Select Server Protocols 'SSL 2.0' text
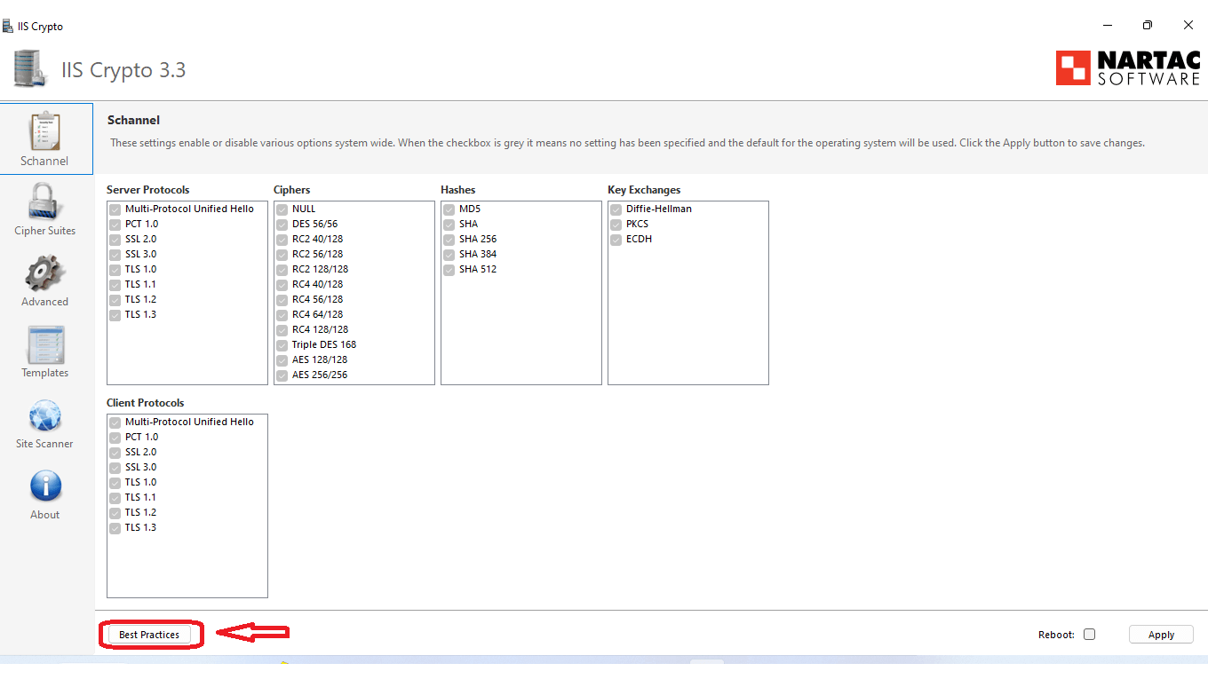This screenshot has width=1208, height=695. click(x=140, y=240)
